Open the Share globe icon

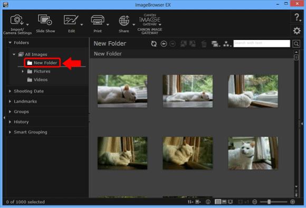tap(124, 21)
